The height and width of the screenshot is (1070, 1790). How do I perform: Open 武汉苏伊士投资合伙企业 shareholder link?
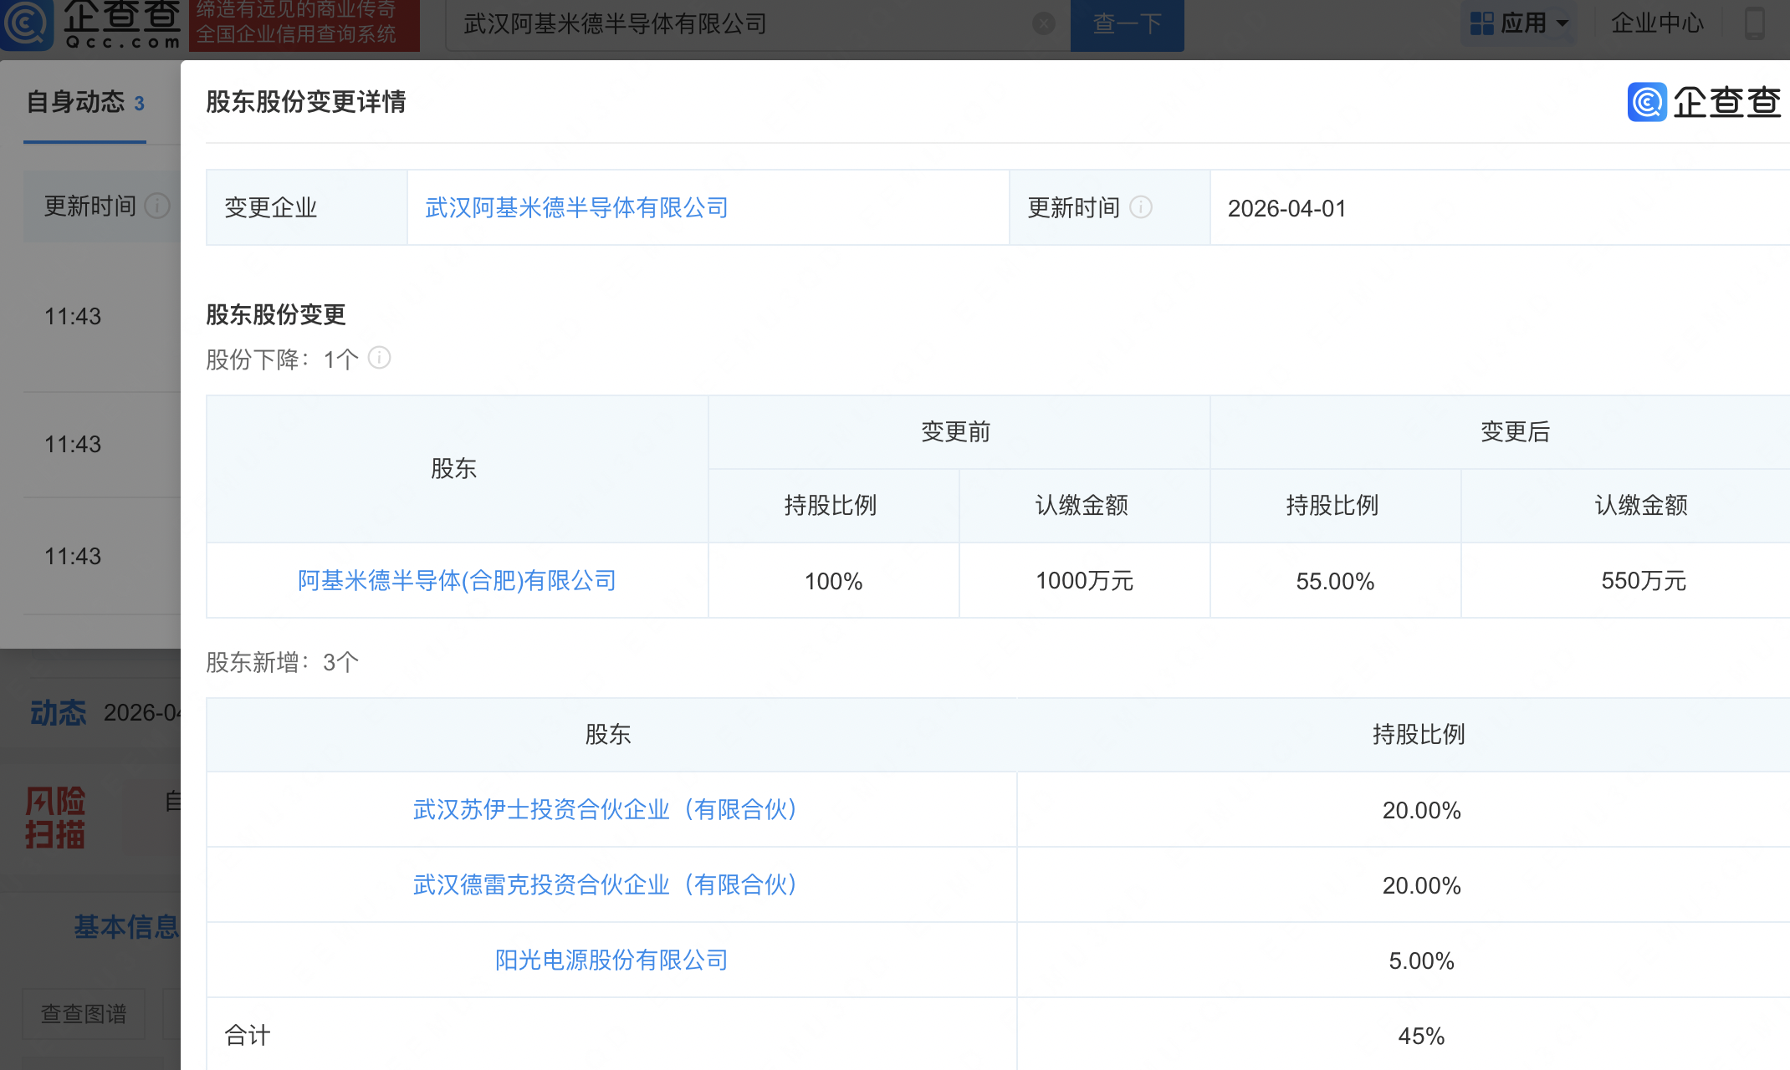tap(606, 809)
